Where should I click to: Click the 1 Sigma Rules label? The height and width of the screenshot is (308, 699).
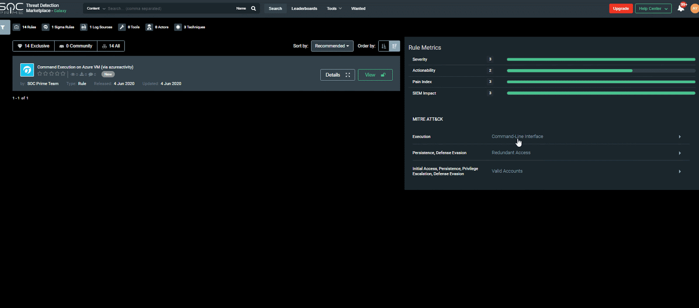click(x=63, y=27)
